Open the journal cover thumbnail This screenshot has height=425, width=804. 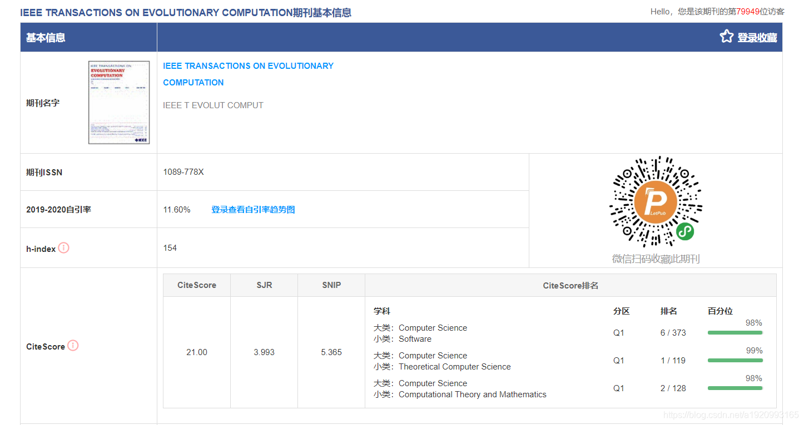point(119,103)
